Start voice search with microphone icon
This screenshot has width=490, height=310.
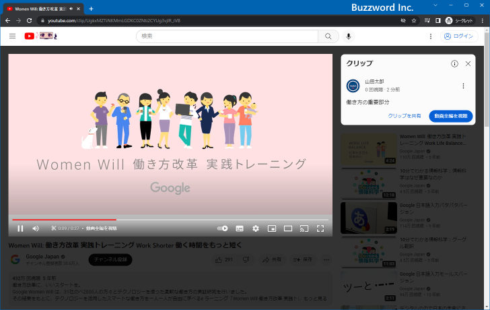pos(349,36)
